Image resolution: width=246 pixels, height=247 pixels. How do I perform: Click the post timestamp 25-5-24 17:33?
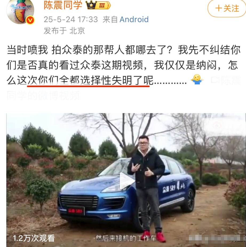pyautogui.click(x=71, y=19)
